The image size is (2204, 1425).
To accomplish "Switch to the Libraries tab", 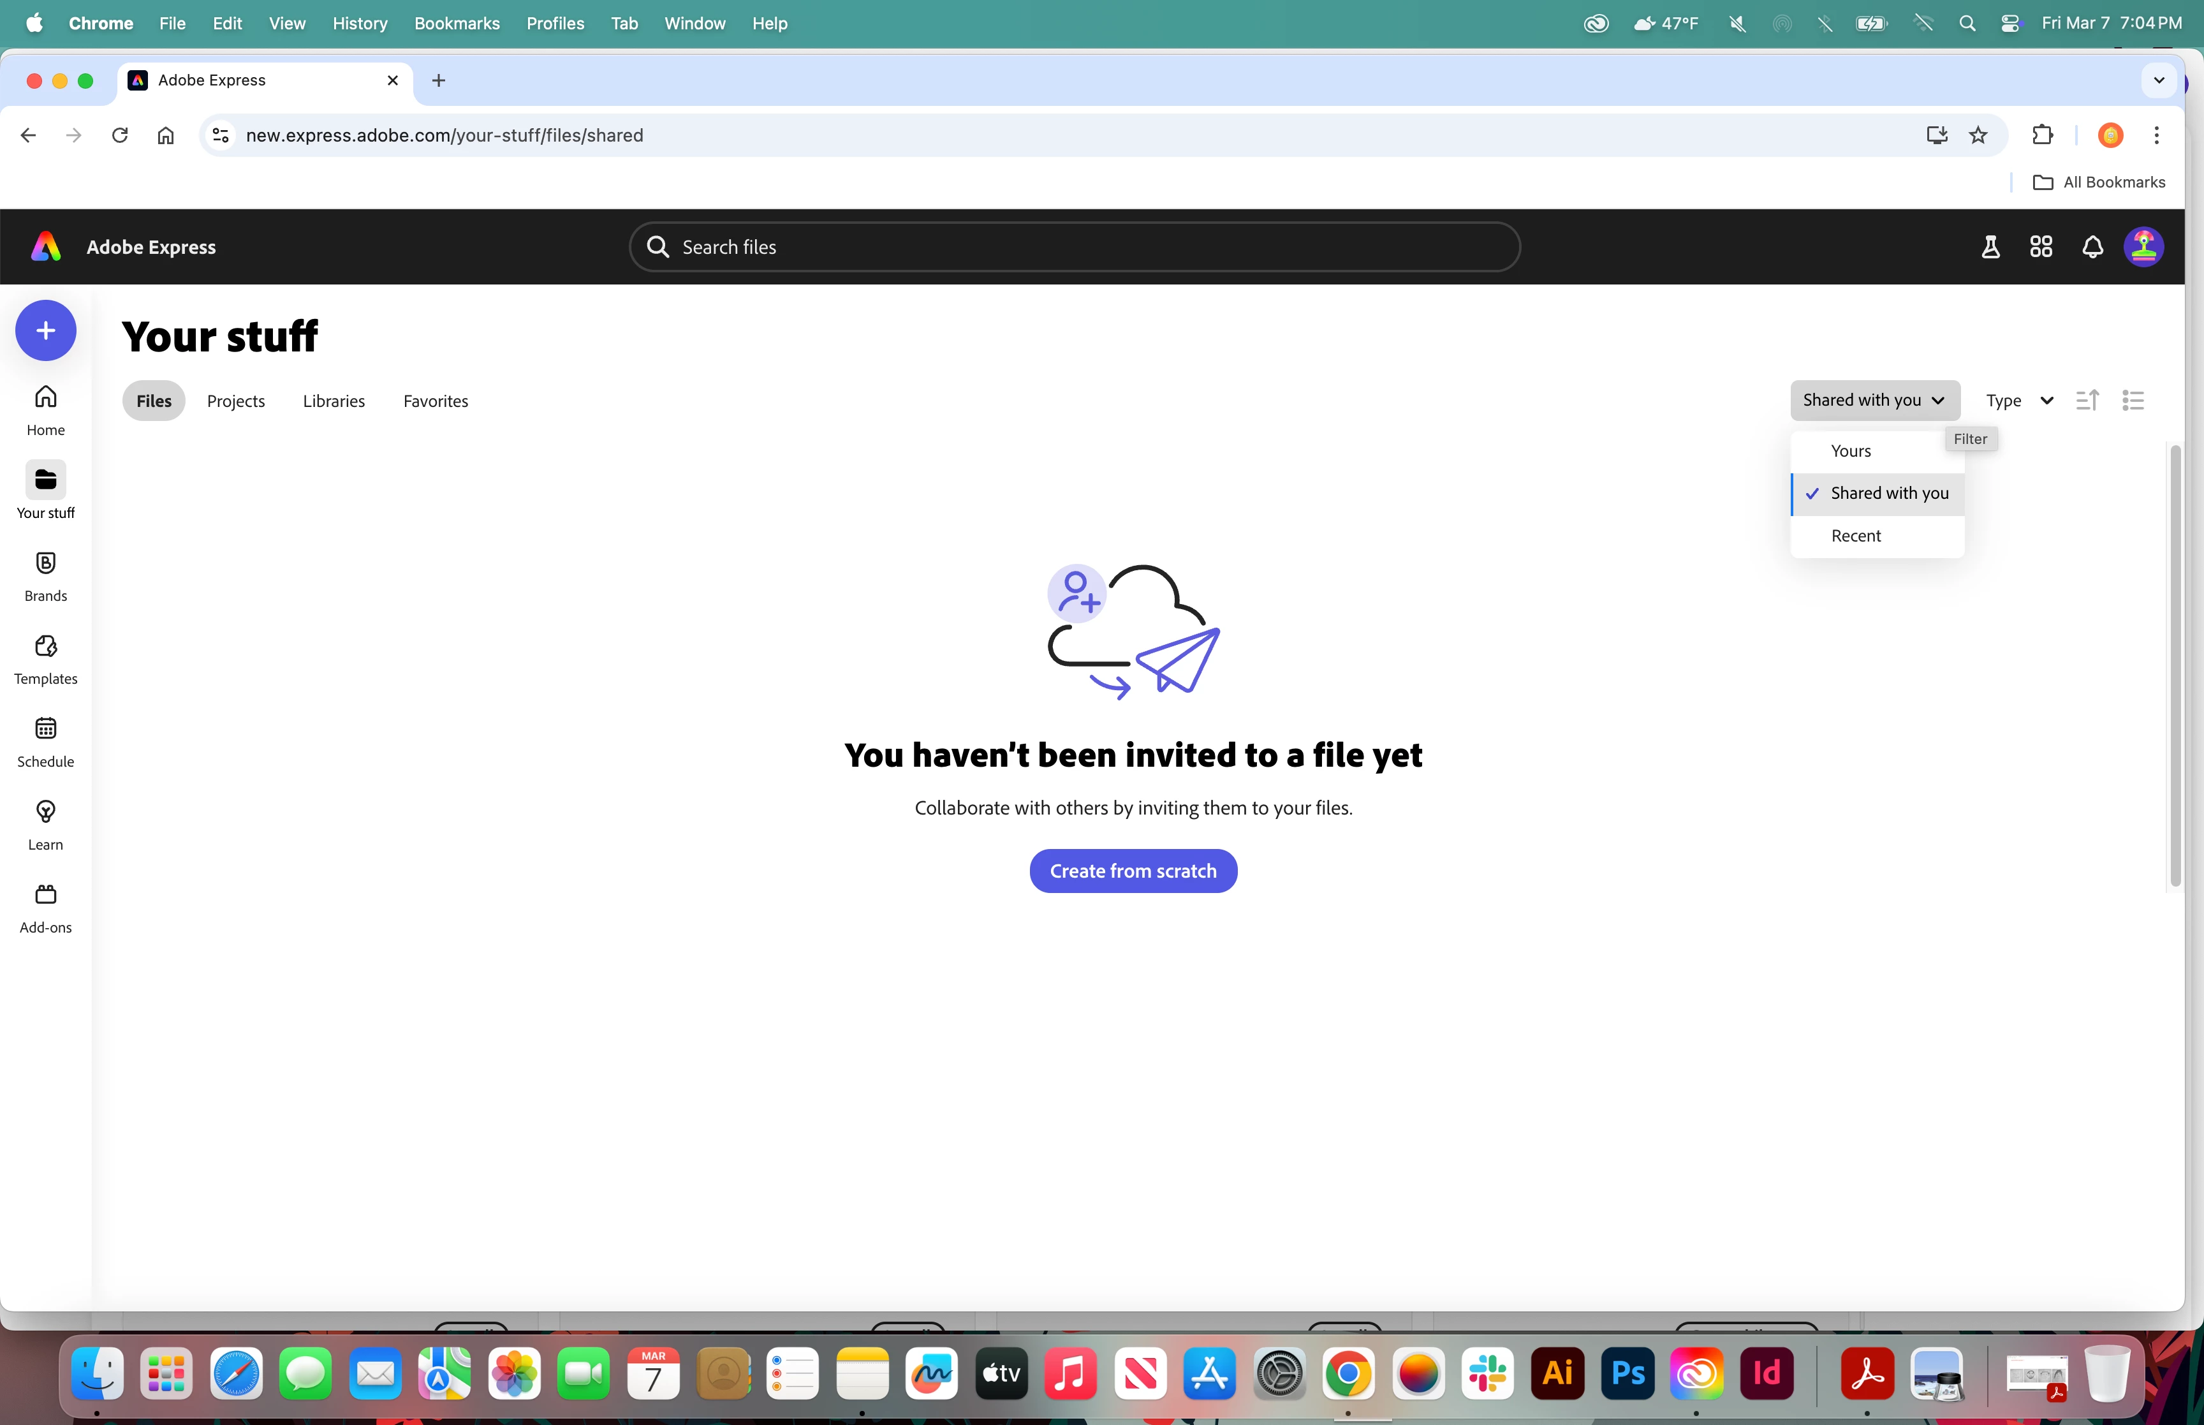I will point(334,402).
